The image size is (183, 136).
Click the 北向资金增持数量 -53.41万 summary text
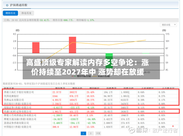(x=34, y=20)
